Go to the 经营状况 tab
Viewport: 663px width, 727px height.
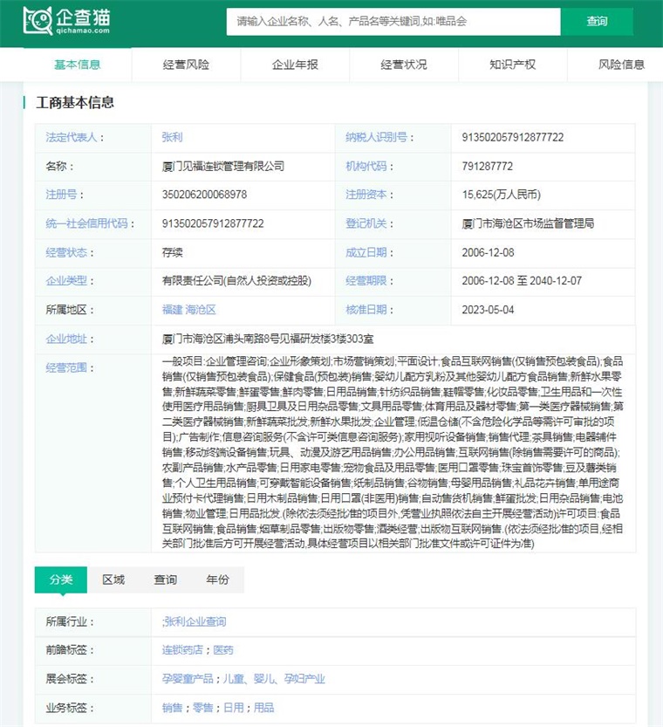click(x=404, y=65)
